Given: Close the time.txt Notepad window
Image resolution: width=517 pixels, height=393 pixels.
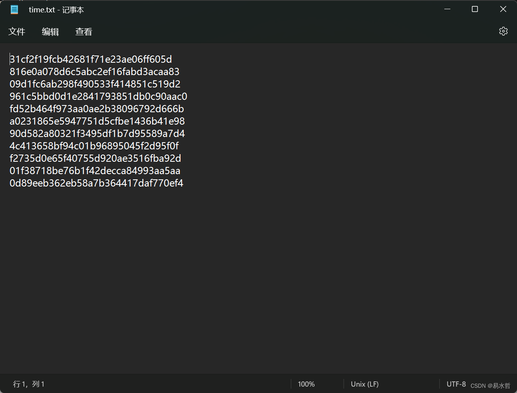Looking at the screenshot, I should [503, 9].
